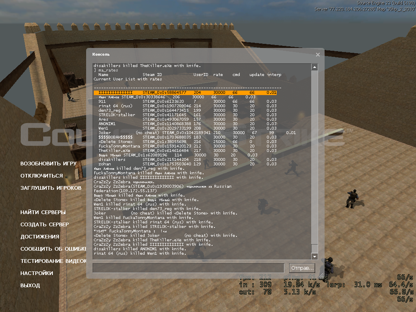Click Steam ID STEAM_0:0:41171645
The image size is (416, 312).
coord(165,115)
